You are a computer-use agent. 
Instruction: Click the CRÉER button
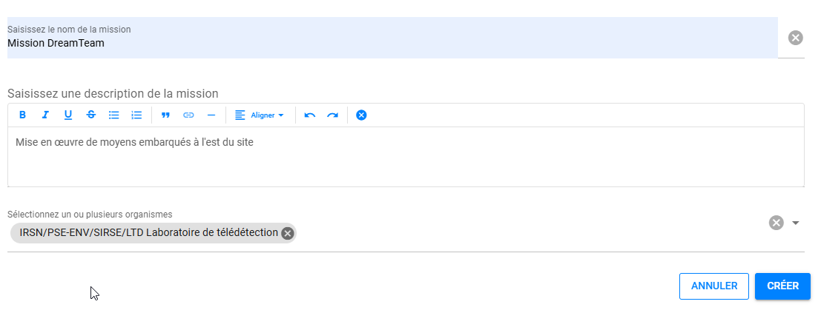point(782,286)
